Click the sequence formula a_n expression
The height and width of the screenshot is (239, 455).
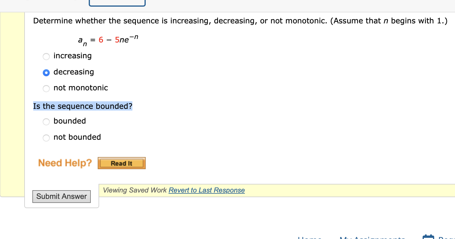coord(108,40)
